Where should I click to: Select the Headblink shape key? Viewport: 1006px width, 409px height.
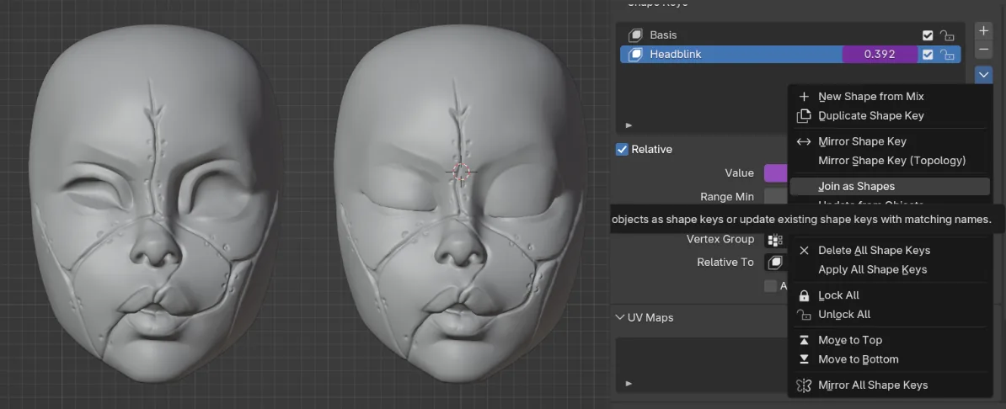click(x=790, y=55)
